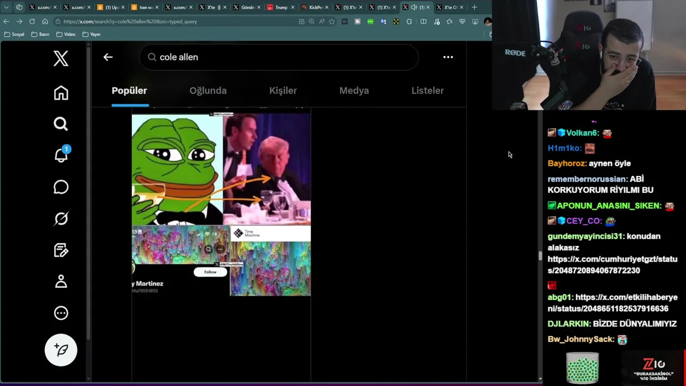Image resolution: width=686 pixels, height=386 pixels.
Task: Reload the page with refresh icon
Action: click(x=32, y=21)
